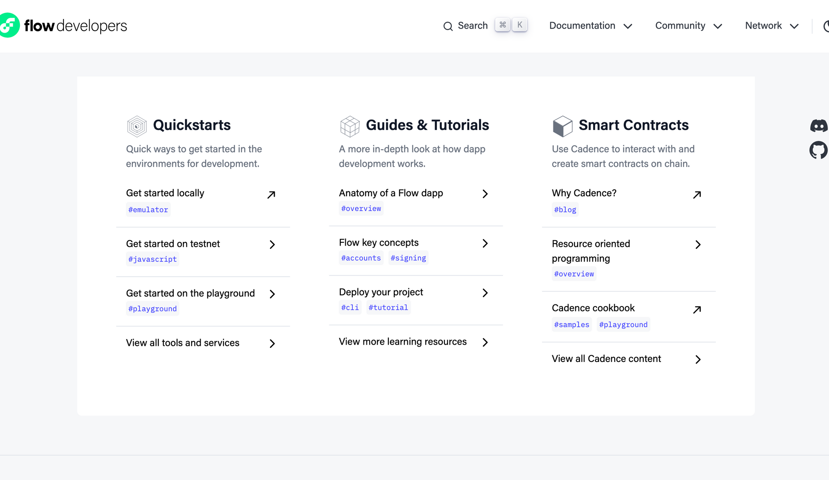Click the #samples tag
The width and height of the screenshot is (829, 480).
(x=572, y=325)
